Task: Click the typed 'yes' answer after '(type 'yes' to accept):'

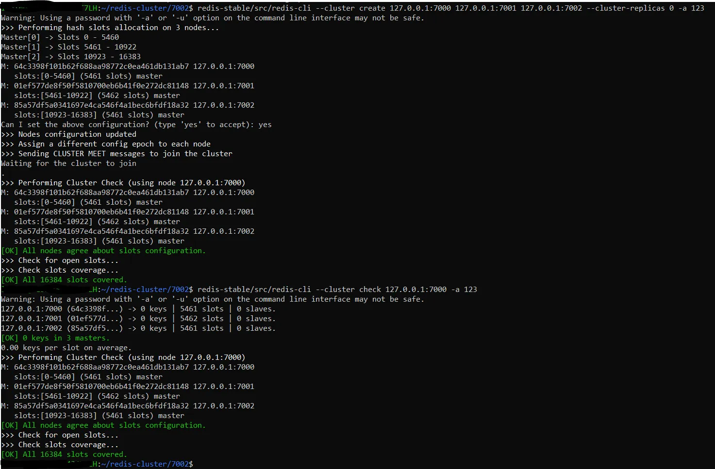Action: point(265,125)
